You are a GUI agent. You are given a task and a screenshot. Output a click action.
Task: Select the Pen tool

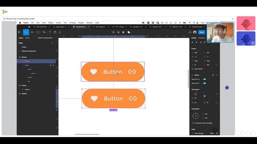(x=44, y=32)
